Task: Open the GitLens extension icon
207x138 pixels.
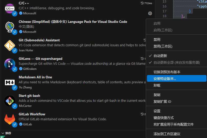Action: [10, 64]
